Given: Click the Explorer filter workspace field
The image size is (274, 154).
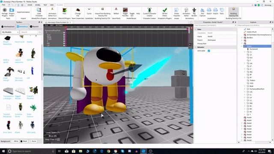Looking at the screenshot, I should pos(255,26).
